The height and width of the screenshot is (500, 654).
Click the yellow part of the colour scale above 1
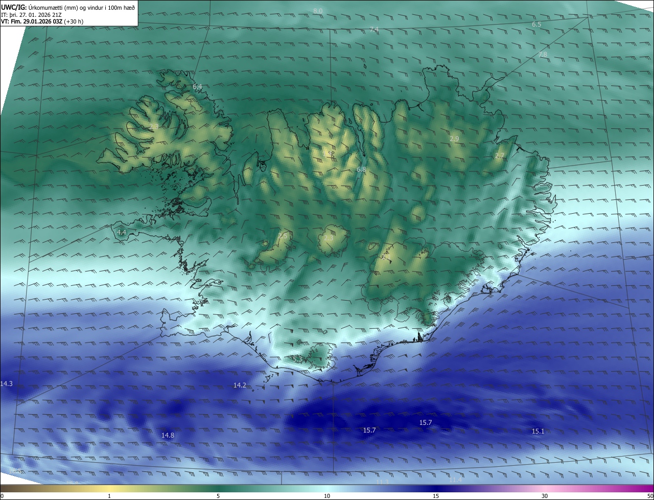(x=109, y=488)
